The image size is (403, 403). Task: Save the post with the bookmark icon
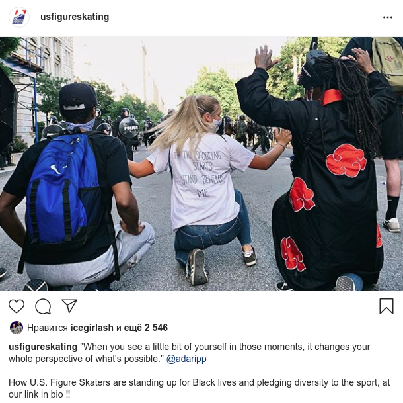coord(386,306)
